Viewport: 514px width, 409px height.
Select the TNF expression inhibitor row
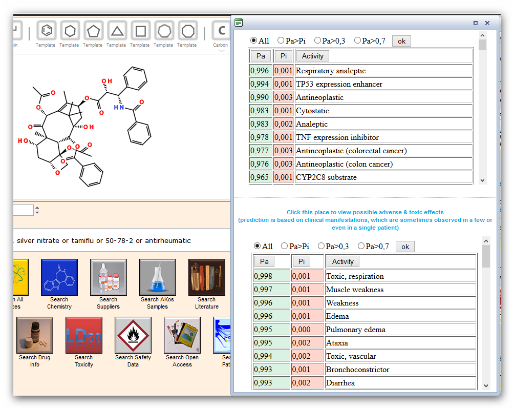coord(360,137)
